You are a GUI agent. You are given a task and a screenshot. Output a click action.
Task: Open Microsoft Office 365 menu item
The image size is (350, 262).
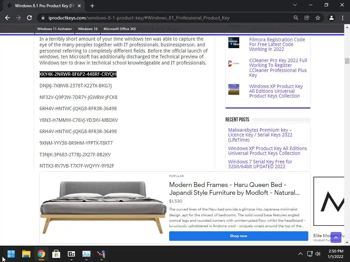tap(120, 29)
